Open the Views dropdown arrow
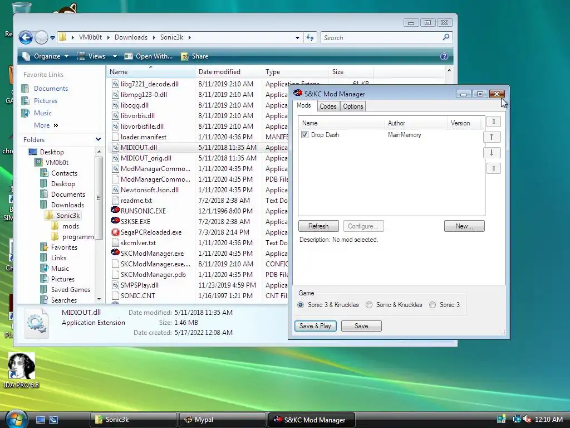 click(x=115, y=56)
